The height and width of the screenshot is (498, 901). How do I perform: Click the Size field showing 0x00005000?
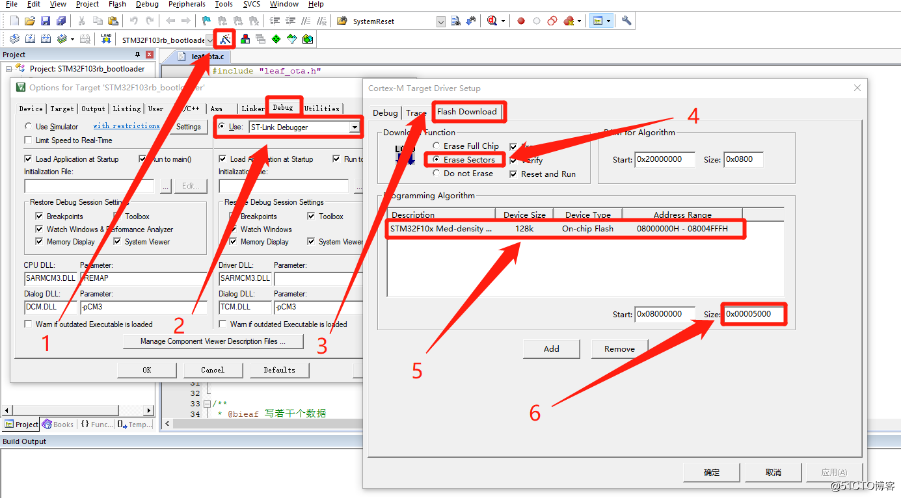tap(753, 314)
